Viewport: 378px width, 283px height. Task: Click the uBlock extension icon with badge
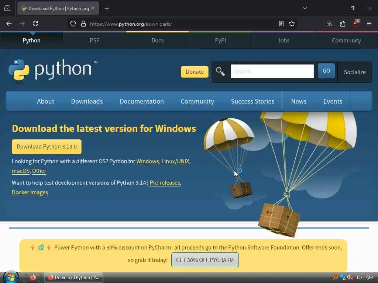click(356, 23)
